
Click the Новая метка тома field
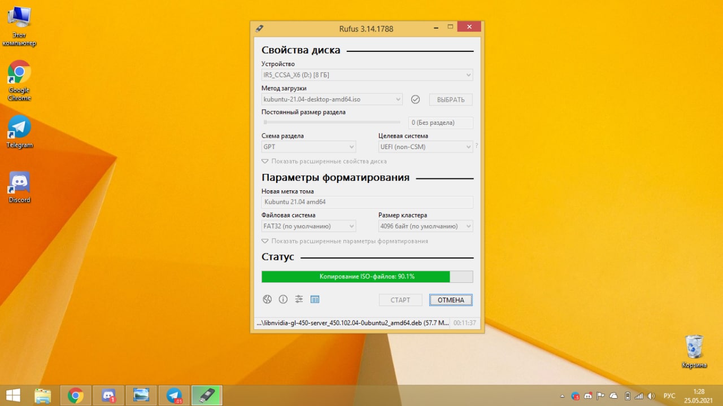pos(367,202)
